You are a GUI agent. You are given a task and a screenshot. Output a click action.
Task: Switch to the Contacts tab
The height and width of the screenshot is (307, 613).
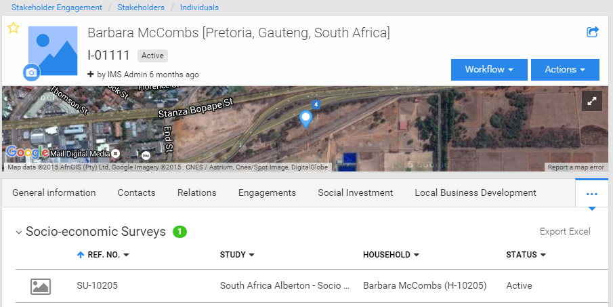point(136,192)
